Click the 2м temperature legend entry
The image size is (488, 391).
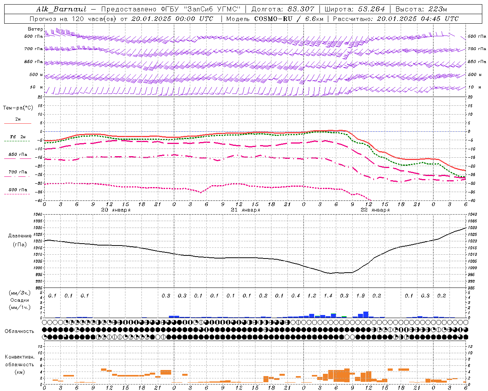18,120
